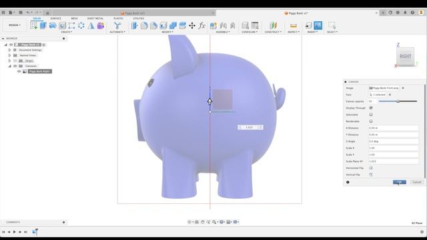This screenshot has width=427, height=240.
Task: Toggle the Vertical Flip button
Action: [371, 175]
